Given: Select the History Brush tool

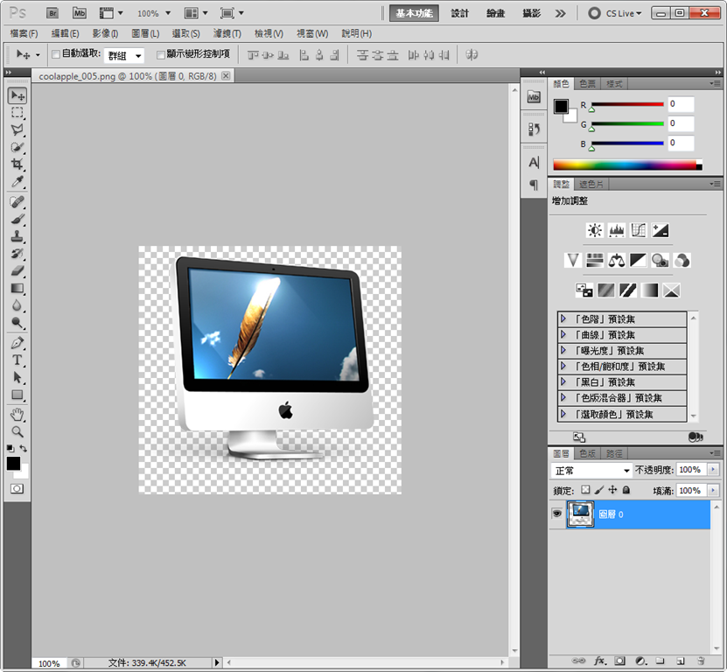Looking at the screenshot, I should tap(17, 254).
